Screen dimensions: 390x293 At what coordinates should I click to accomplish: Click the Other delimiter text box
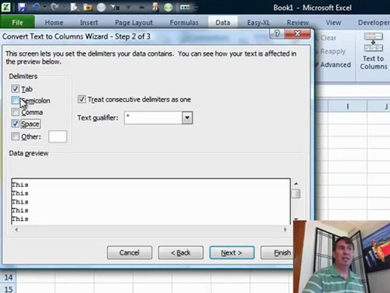58,137
